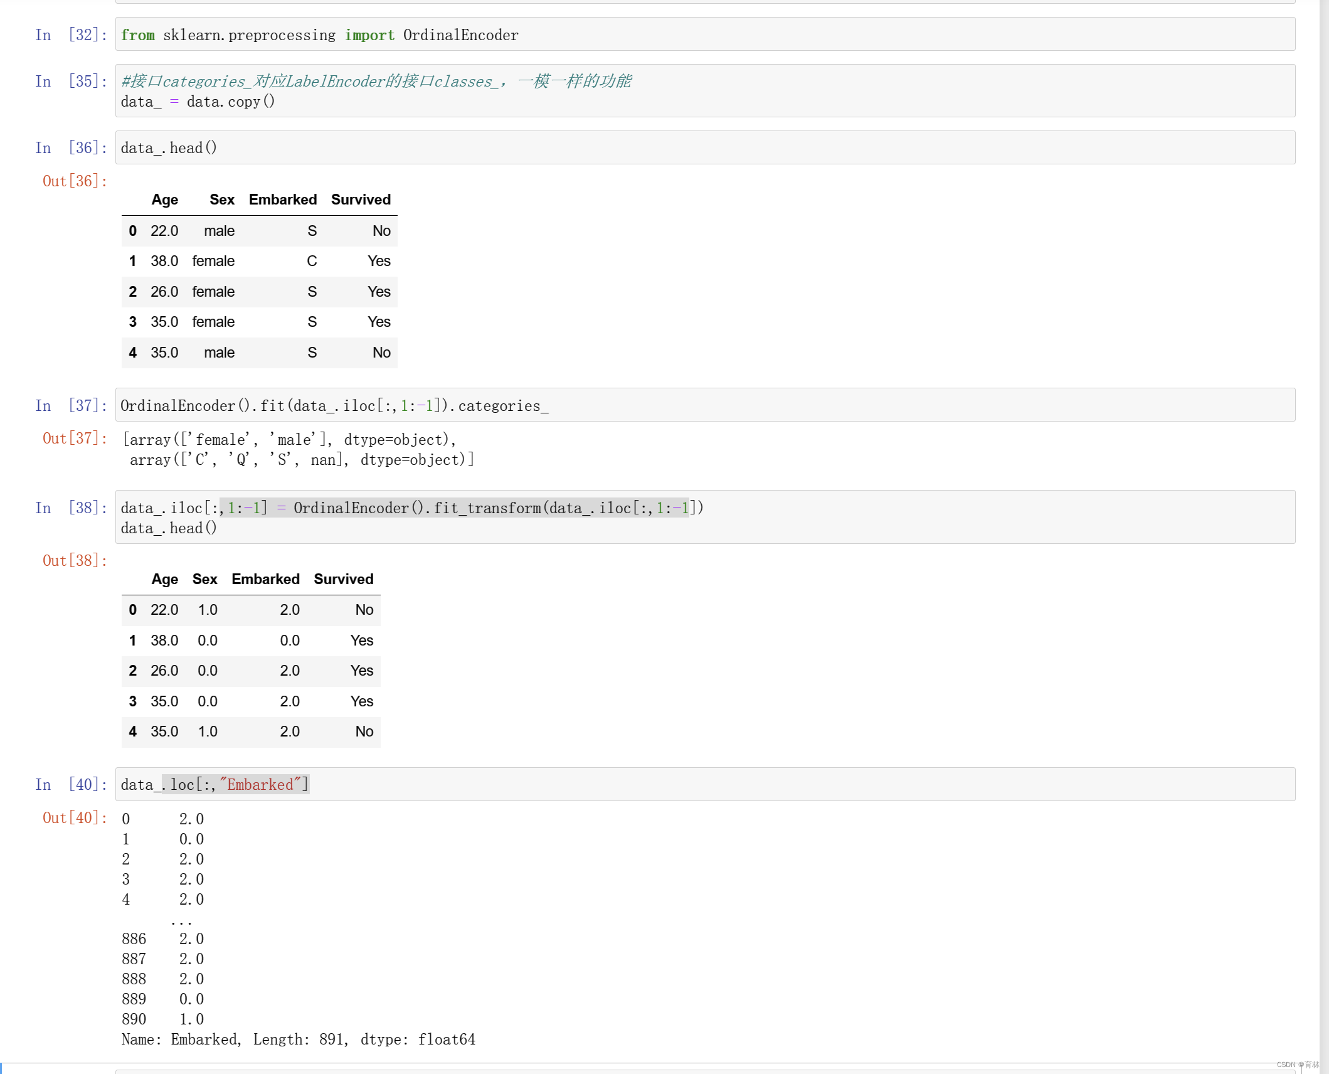This screenshot has width=1329, height=1074.
Task: Click the Out[37] output prompt
Action: click(75, 439)
